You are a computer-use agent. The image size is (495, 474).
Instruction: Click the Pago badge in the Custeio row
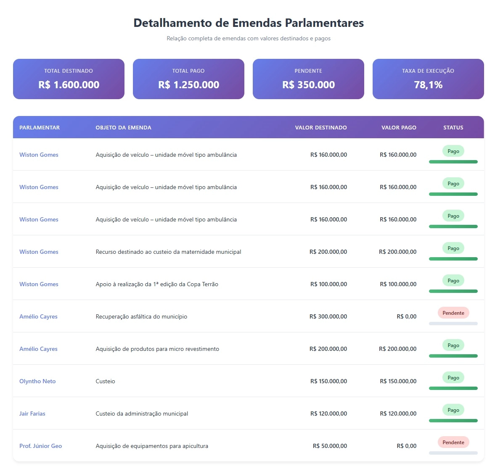(453, 377)
